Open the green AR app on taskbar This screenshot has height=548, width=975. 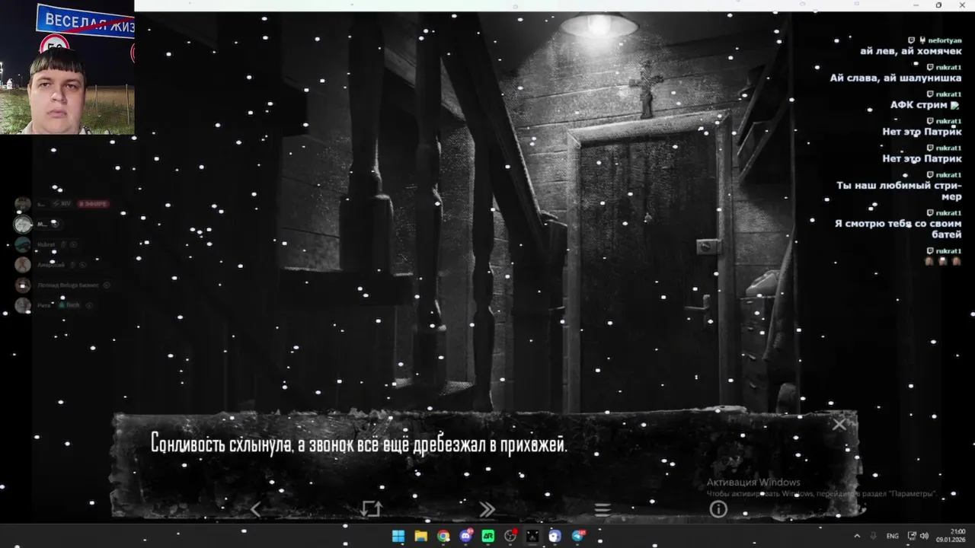pos(488,536)
